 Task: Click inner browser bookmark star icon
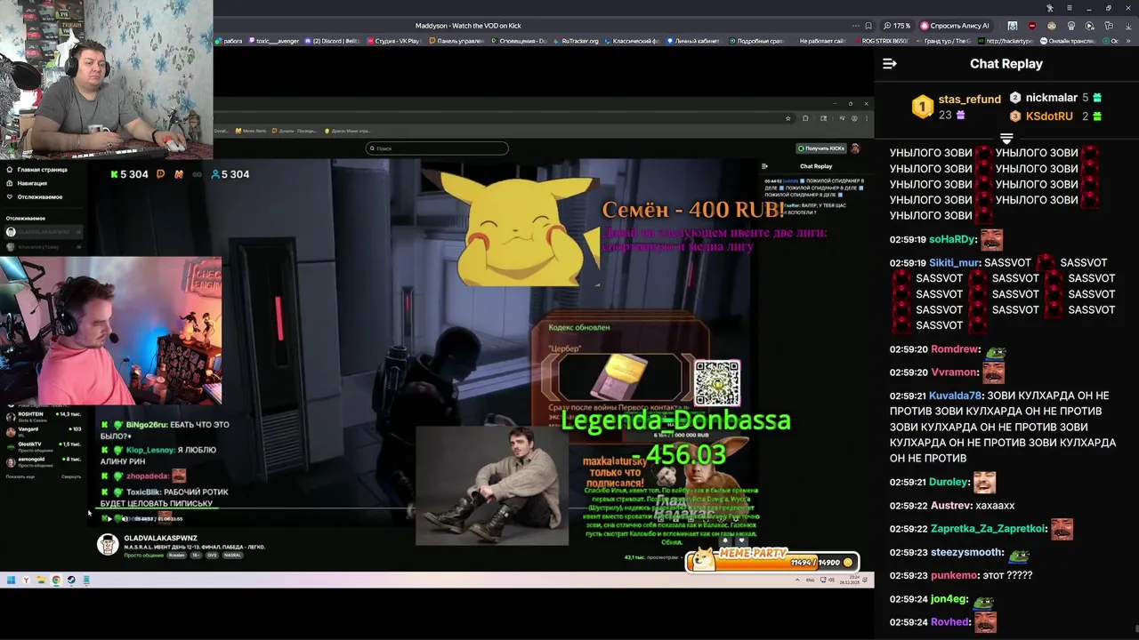coord(788,118)
